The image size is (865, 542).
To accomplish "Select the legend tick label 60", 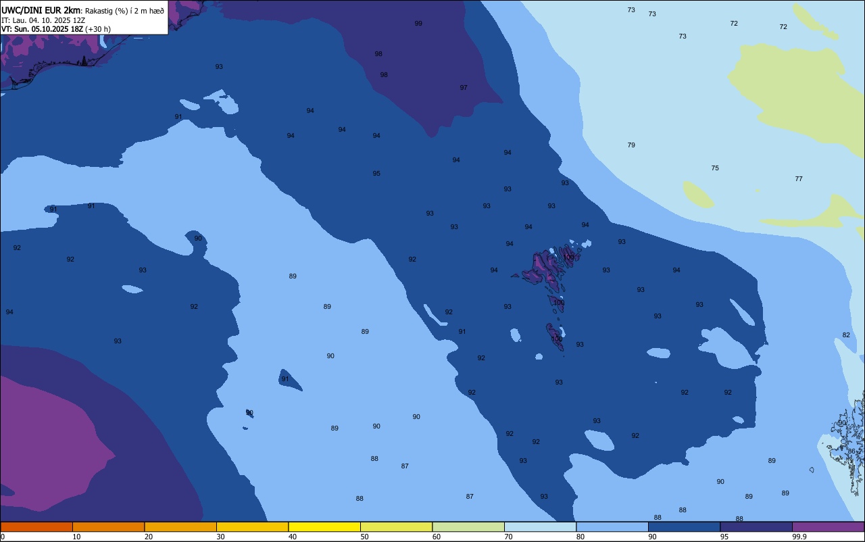I will [x=437, y=537].
